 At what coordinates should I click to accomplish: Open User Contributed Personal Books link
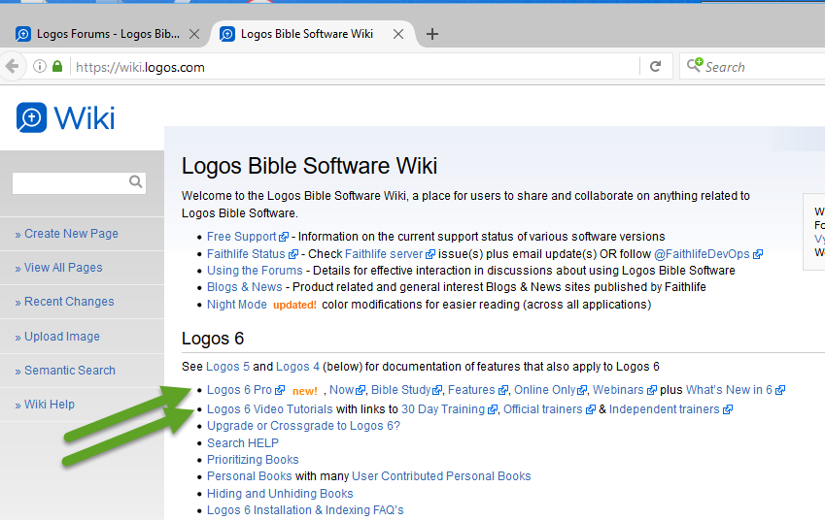pyautogui.click(x=441, y=476)
